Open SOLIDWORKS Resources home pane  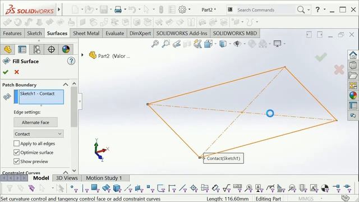pyautogui.click(x=353, y=55)
